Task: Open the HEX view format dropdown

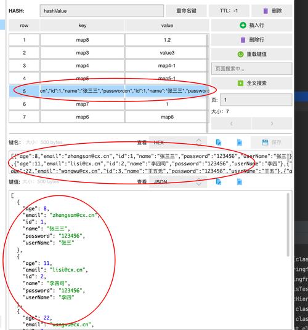Action: [178, 143]
